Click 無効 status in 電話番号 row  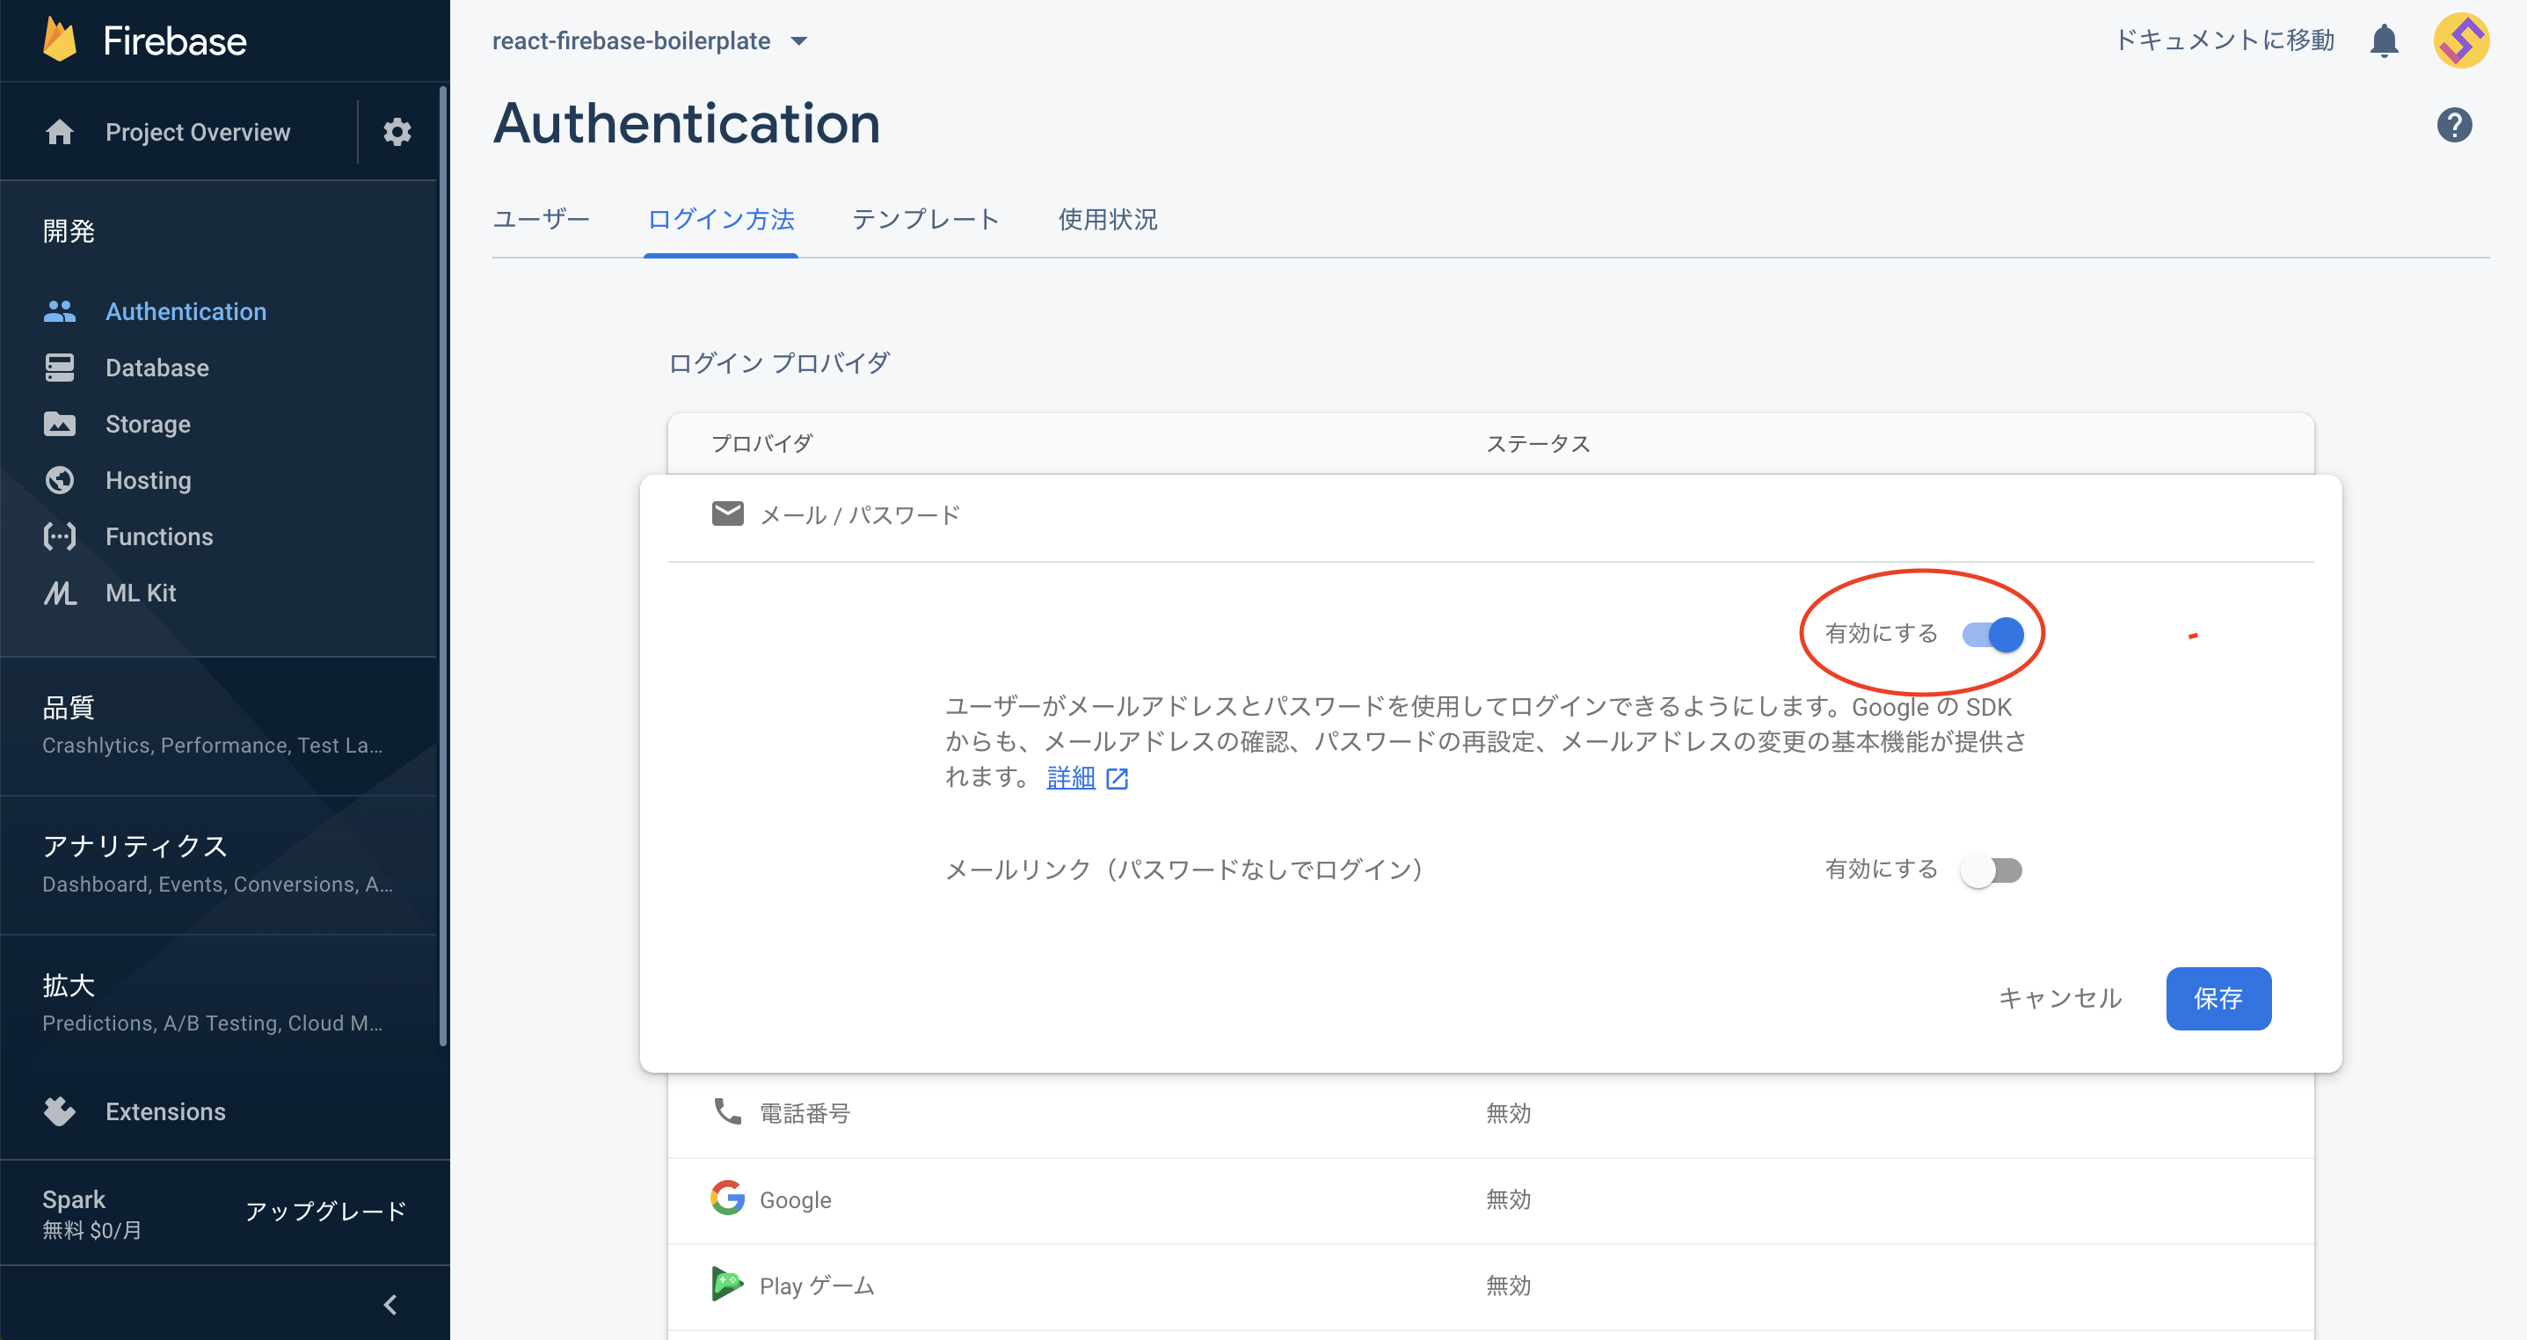[x=1508, y=1113]
